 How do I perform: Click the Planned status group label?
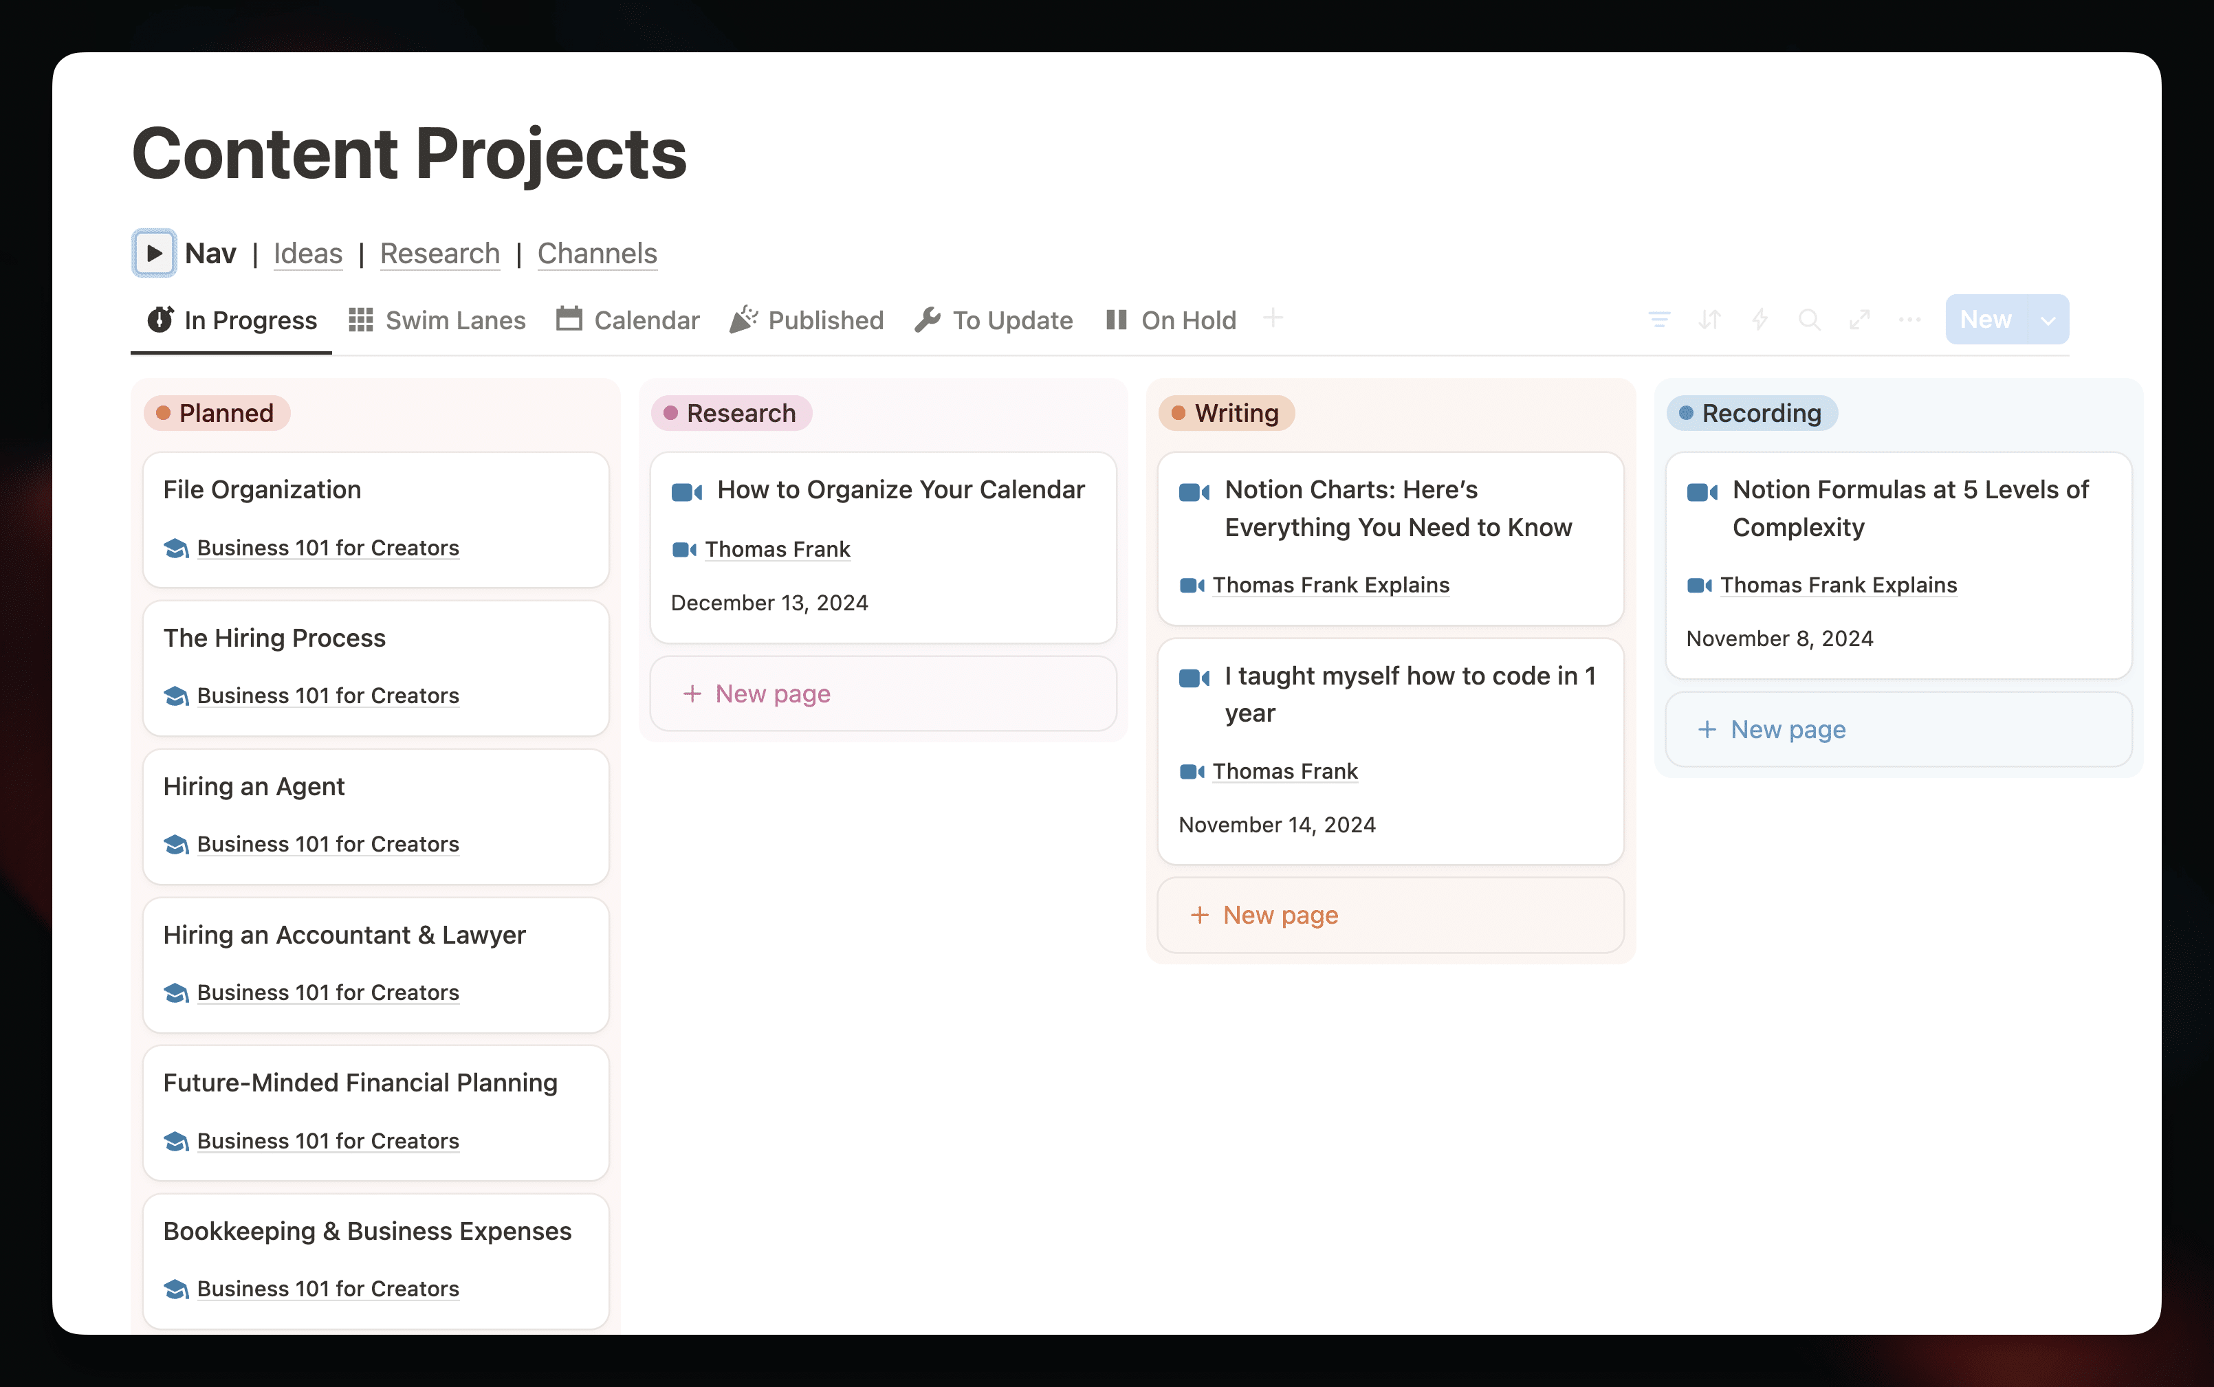coord(217,413)
